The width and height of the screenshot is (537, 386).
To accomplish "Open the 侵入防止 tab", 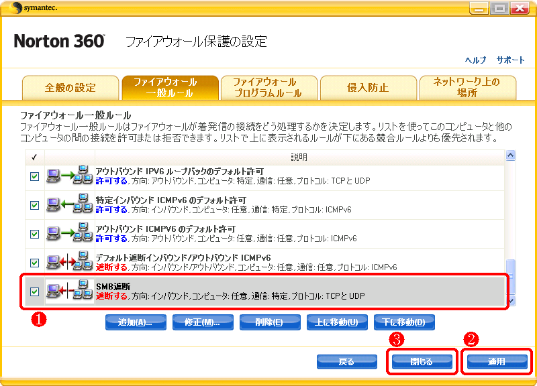I will click(x=367, y=88).
